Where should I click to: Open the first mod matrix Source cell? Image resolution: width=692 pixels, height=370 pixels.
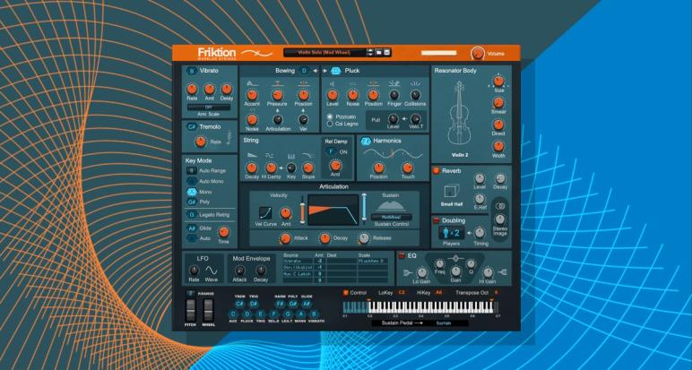coord(298,261)
